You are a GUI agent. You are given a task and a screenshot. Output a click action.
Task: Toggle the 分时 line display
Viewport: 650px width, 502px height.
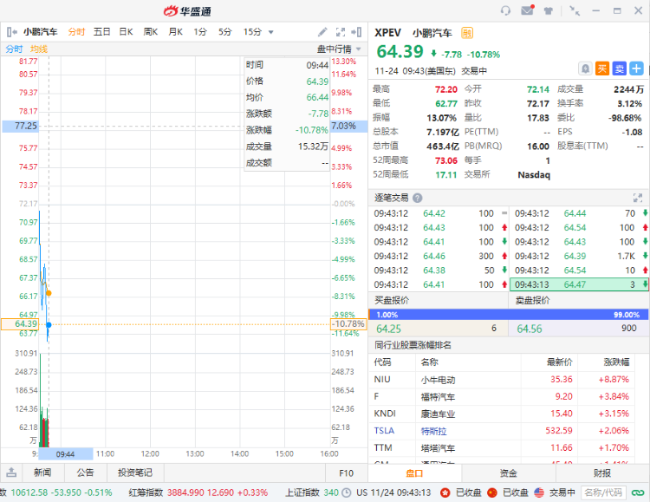[14, 49]
